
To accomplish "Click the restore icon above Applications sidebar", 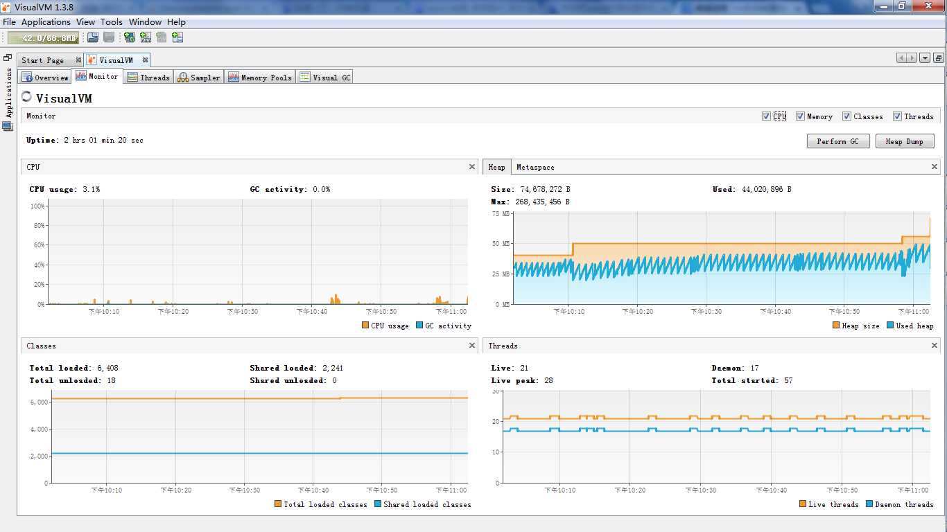I will click(8, 58).
